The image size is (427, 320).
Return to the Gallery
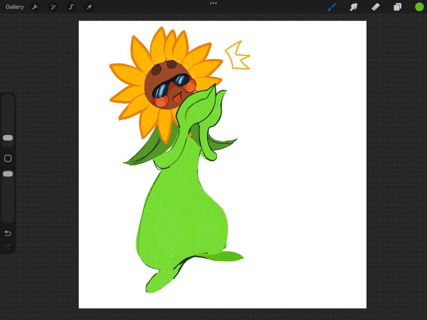[14, 7]
